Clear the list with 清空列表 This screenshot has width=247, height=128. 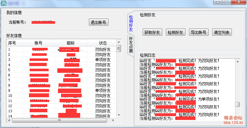coord(222,32)
